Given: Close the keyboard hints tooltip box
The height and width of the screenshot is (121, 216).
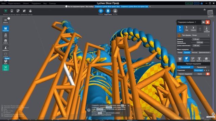Looking at the screenshot, I should (x=128, y=106).
